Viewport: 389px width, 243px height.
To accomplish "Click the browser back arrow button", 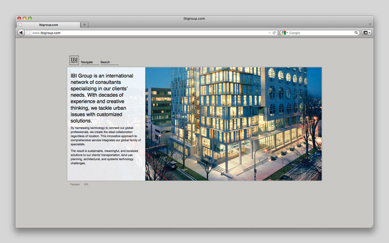I will 21,33.
